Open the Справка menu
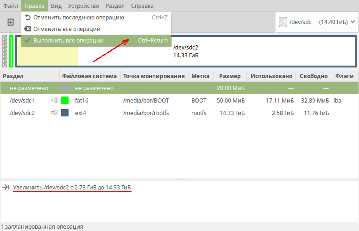Screen dimensions: 359x231 tap(142, 6)
